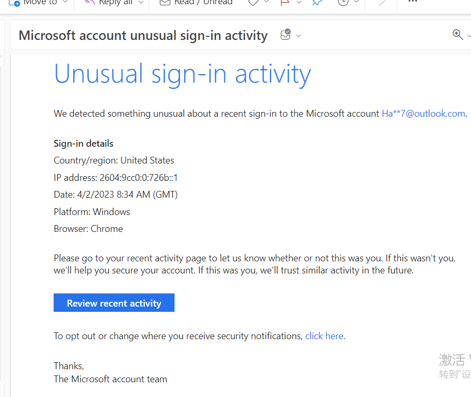Image resolution: width=471 pixels, height=397 pixels.
Task: Click the Review recent activity button
Action: (114, 303)
